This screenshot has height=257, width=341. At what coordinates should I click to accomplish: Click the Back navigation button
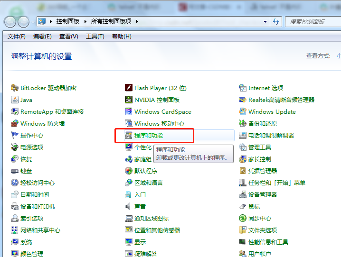(10, 22)
